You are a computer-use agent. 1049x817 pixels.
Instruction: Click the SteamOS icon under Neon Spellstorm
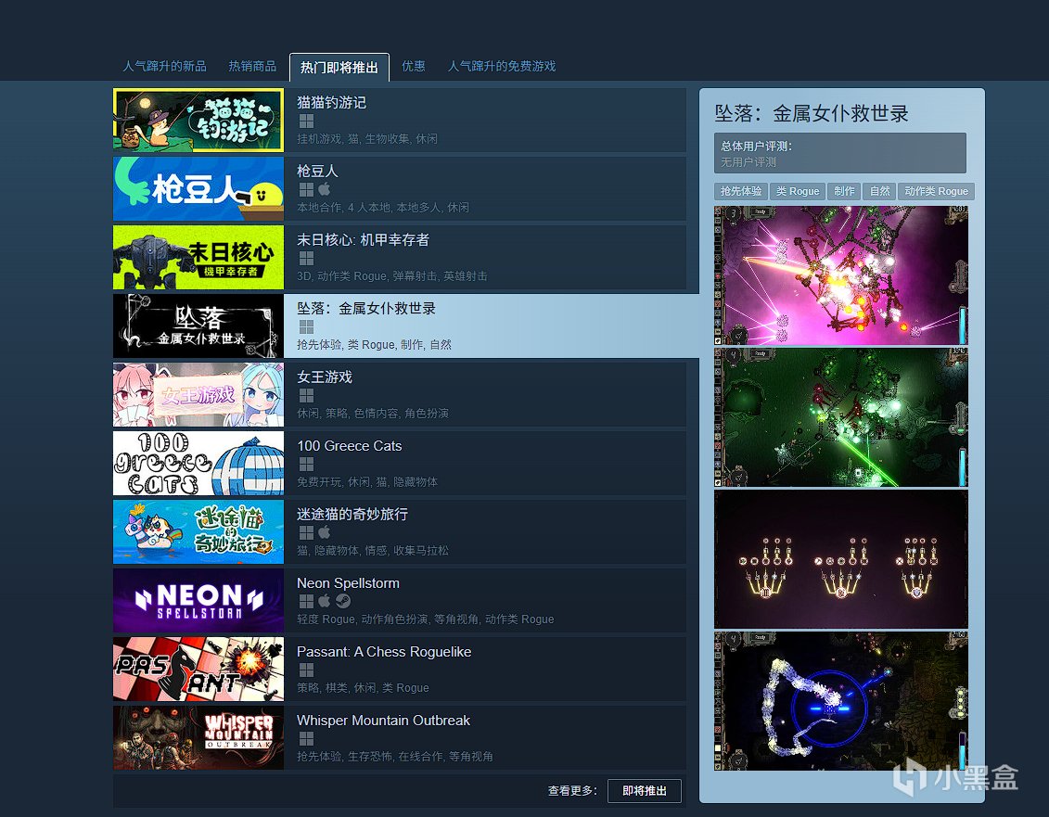[x=343, y=601]
